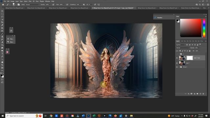Click foreground color swatch in Color panel

pyautogui.click(x=177, y=20)
